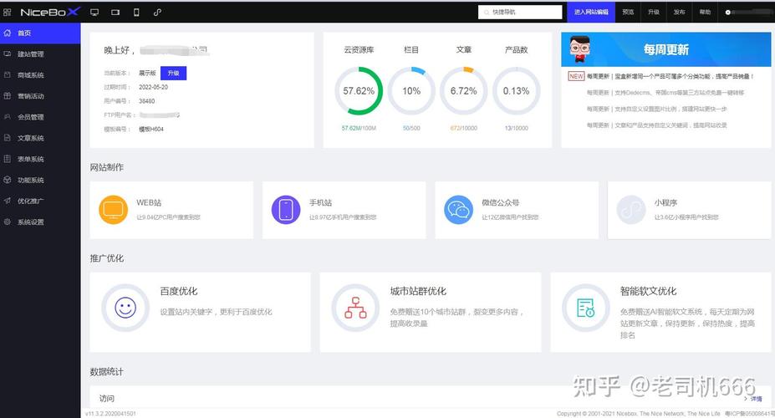Click 发布 in the top bar

679,13
